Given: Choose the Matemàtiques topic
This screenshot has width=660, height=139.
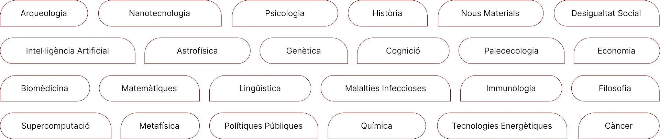Looking at the screenshot, I should coord(149,88).
